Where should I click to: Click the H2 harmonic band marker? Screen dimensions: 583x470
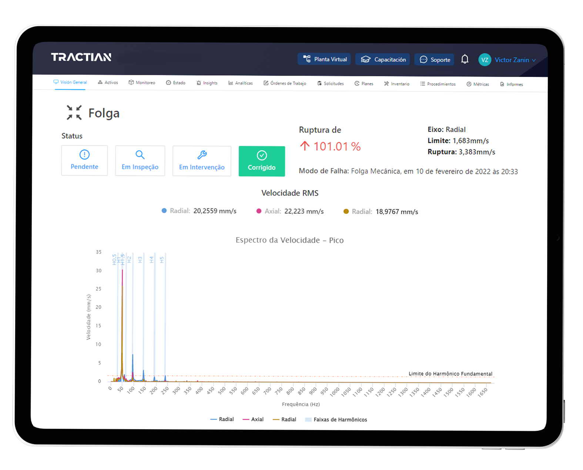[129, 259]
